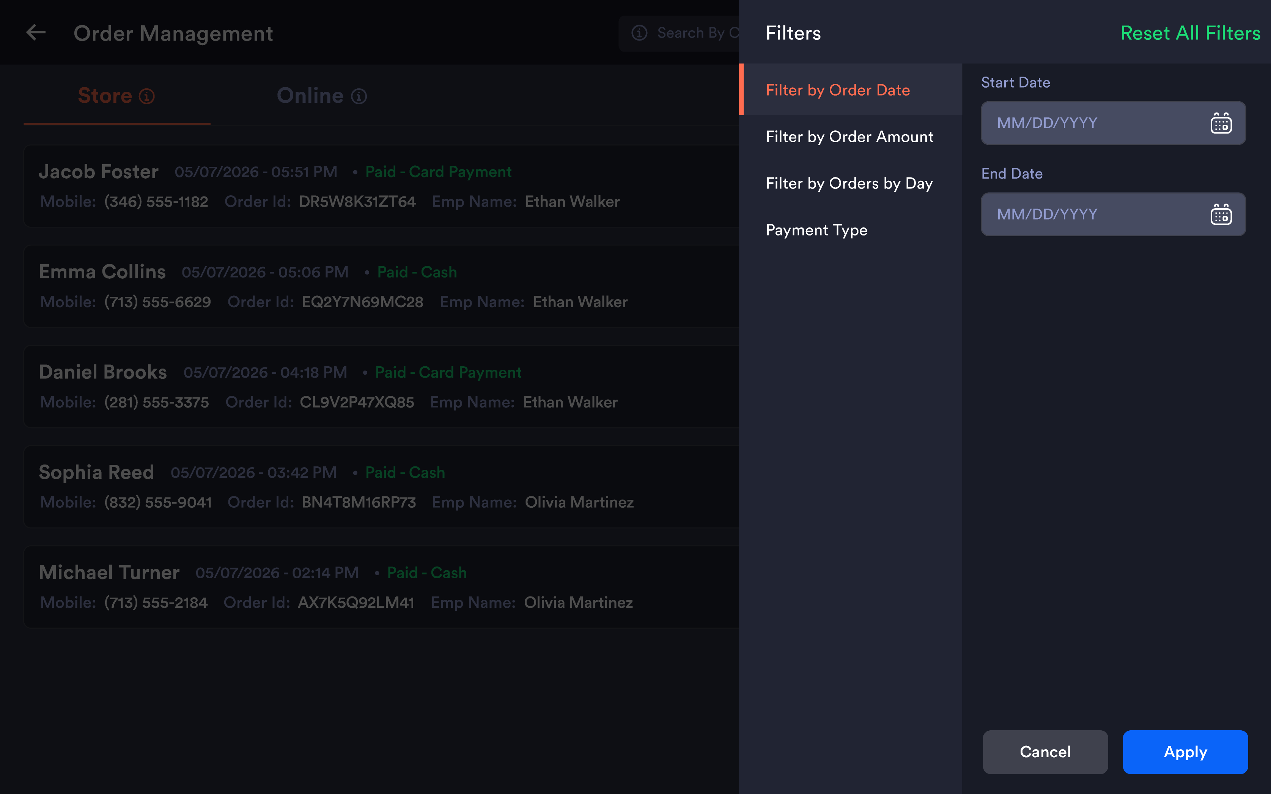The image size is (1271, 794).
Task: Click Reset All Filters
Action: click(x=1190, y=33)
